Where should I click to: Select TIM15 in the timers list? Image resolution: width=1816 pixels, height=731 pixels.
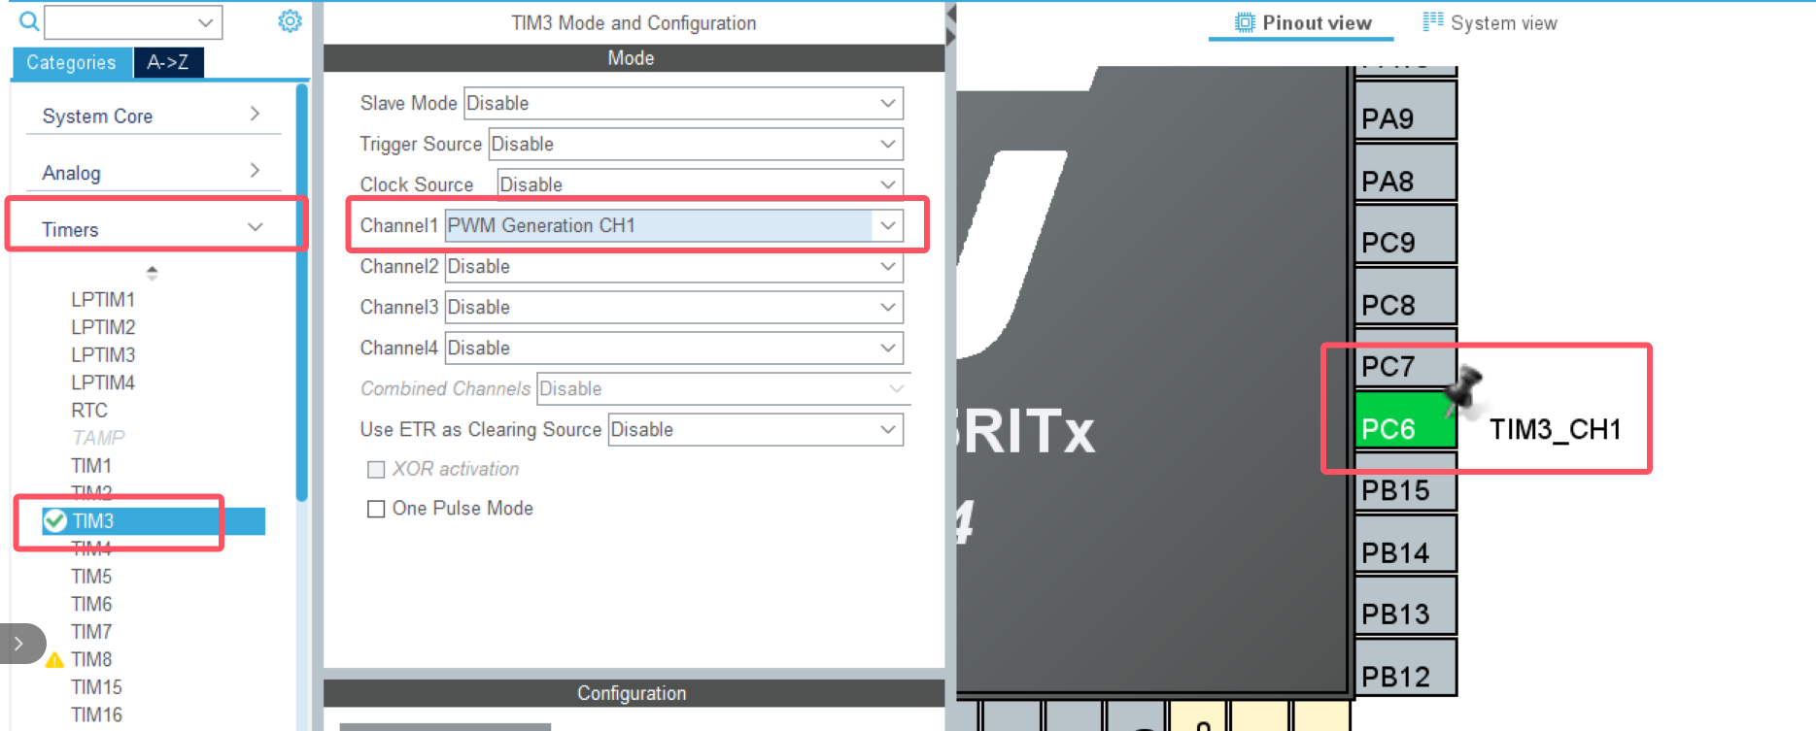tap(96, 687)
